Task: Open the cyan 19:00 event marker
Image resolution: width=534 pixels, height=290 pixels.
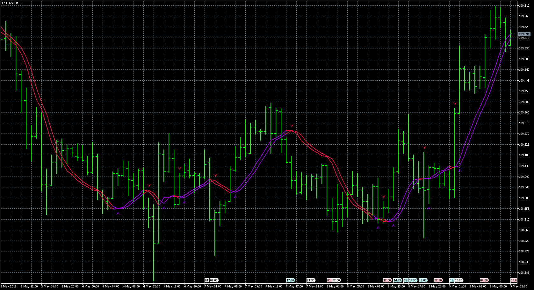Action: (x=423, y=280)
